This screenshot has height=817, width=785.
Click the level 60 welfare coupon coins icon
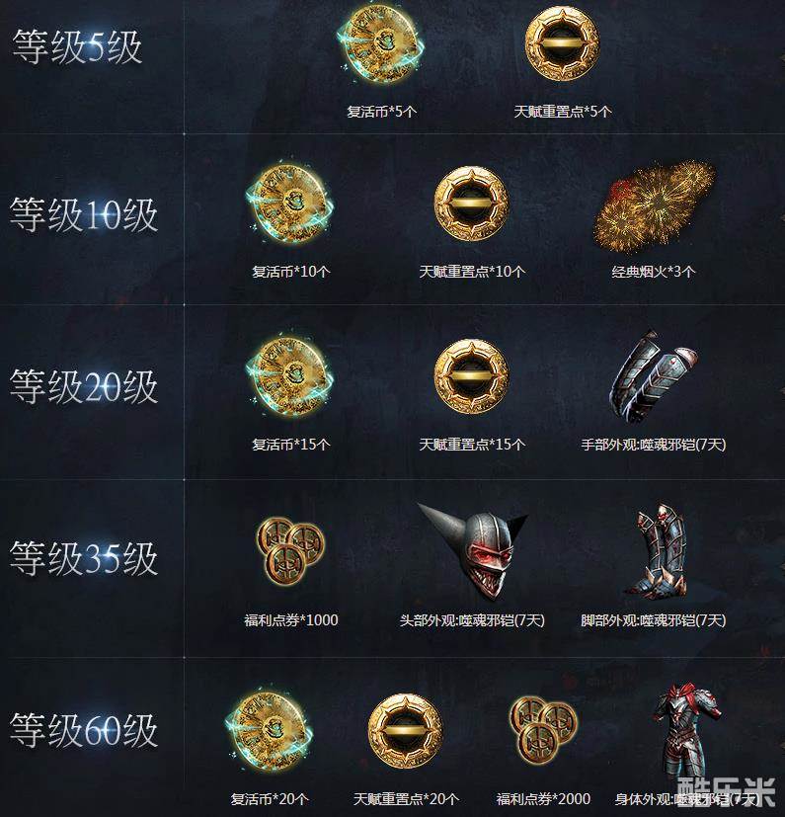pos(543,730)
